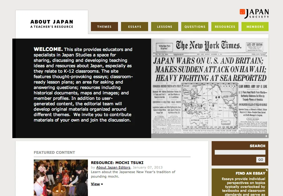Click the expand arrow on the newspaper image
Image resolution: width=283 pixels, height=196 pixels.
point(266,136)
